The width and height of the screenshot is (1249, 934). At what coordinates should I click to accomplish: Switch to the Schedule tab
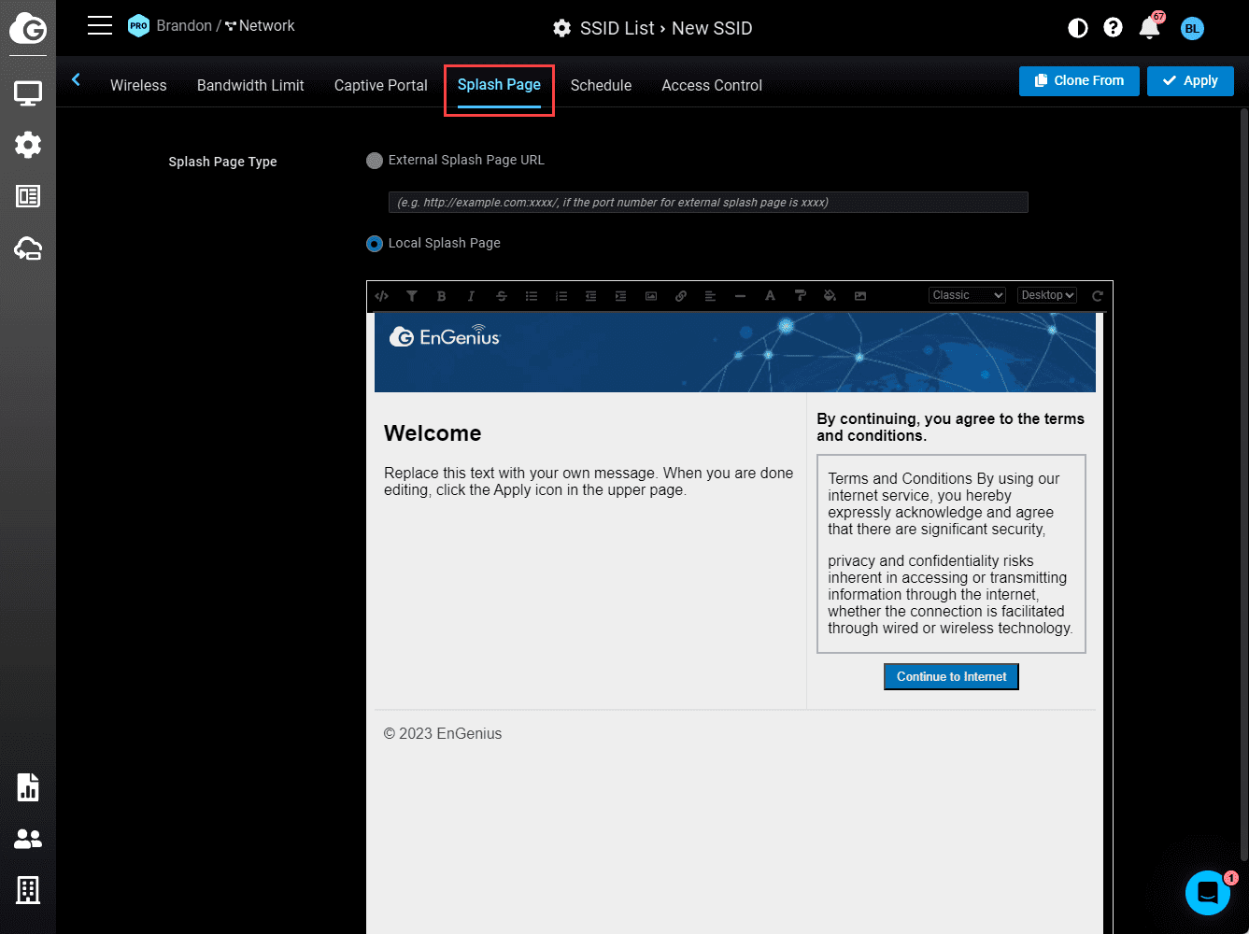pos(601,85)
